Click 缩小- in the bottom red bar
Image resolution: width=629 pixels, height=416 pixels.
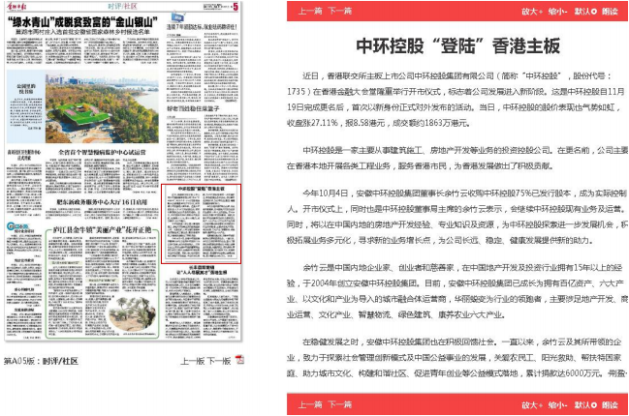tap(557, 404)
